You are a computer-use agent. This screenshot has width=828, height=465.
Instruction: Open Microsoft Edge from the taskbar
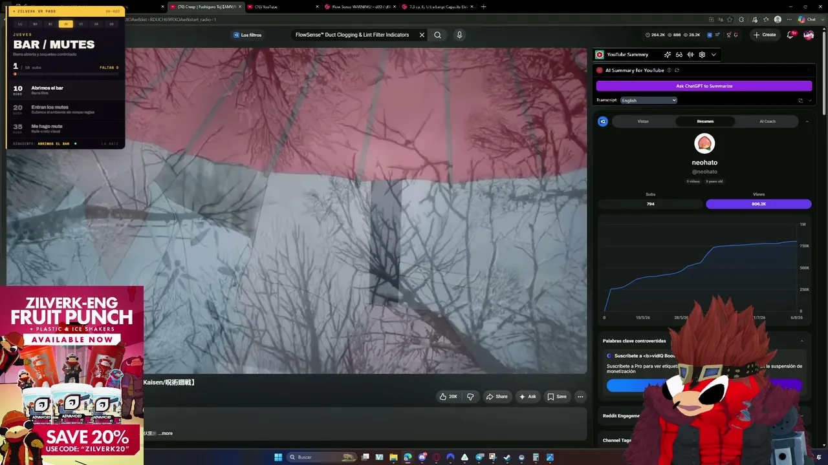408,457
